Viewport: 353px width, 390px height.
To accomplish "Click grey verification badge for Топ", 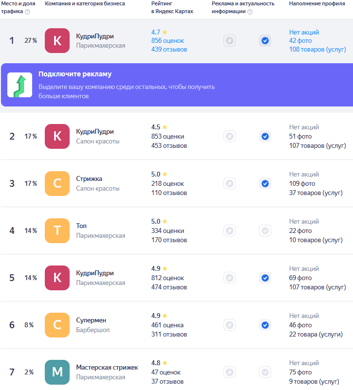I will click(265, 230).
